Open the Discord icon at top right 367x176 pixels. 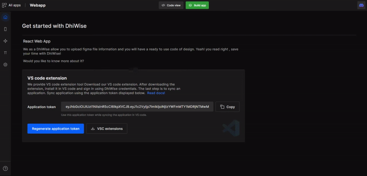(x=361, y=5)
